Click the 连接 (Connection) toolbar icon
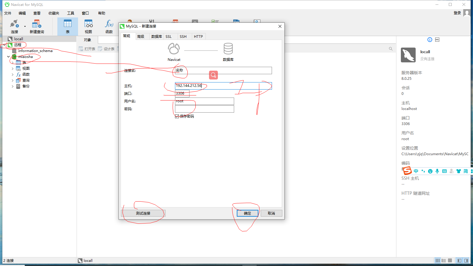Screen dimensions: 473x266 14,26
